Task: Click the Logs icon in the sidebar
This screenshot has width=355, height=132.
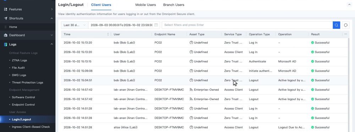Action: tap(6, 44)
